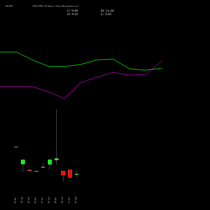The height and width of the screenshot is (210, 210).
Task: Select the green moving average line
Action: click(x=81, y=64)
